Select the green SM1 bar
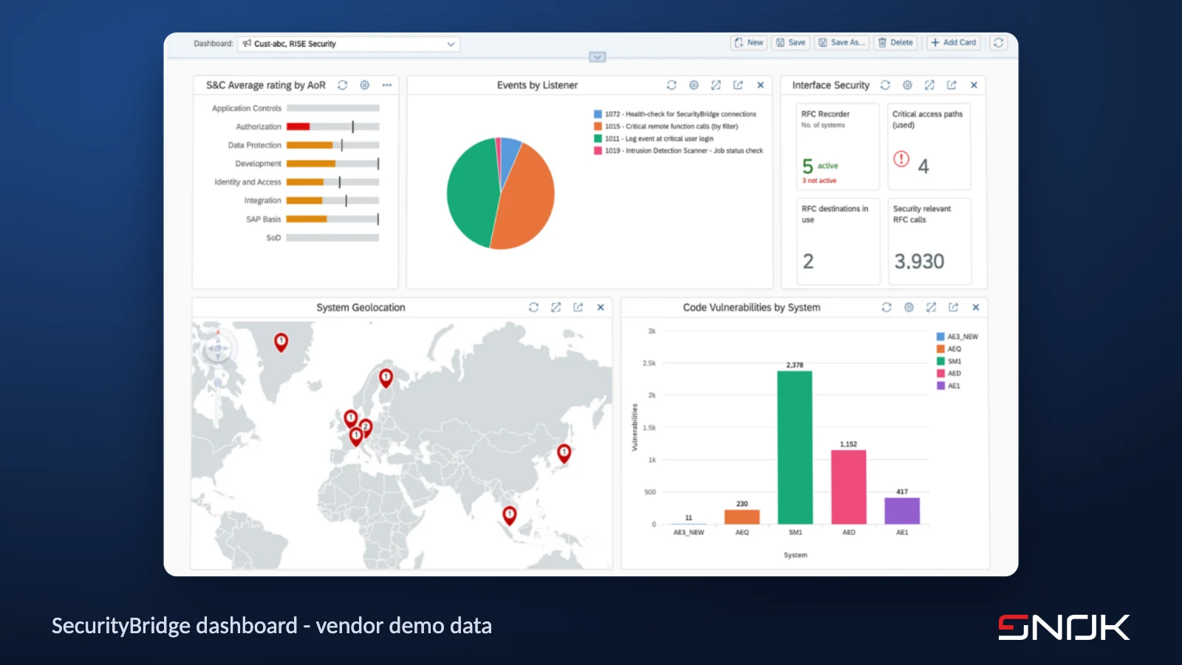Image resolution: width=1182 pixels, height=665 pixels. [795, 448]
